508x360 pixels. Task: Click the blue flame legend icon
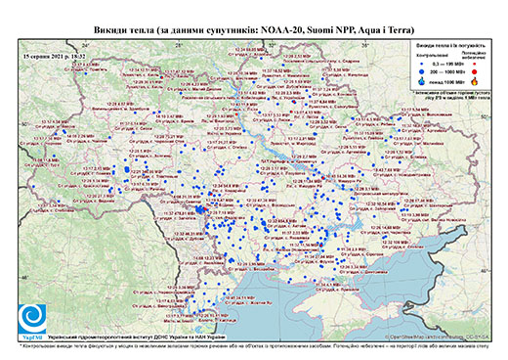coord(422,81)
